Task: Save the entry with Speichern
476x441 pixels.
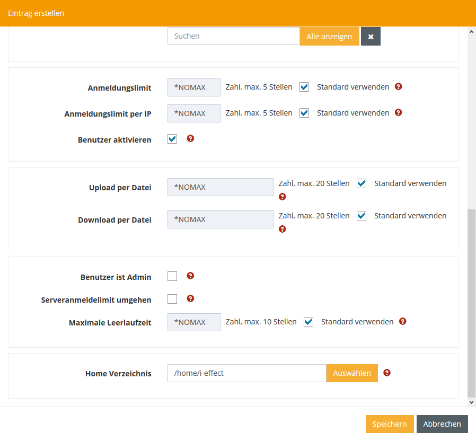Action: 389,424
